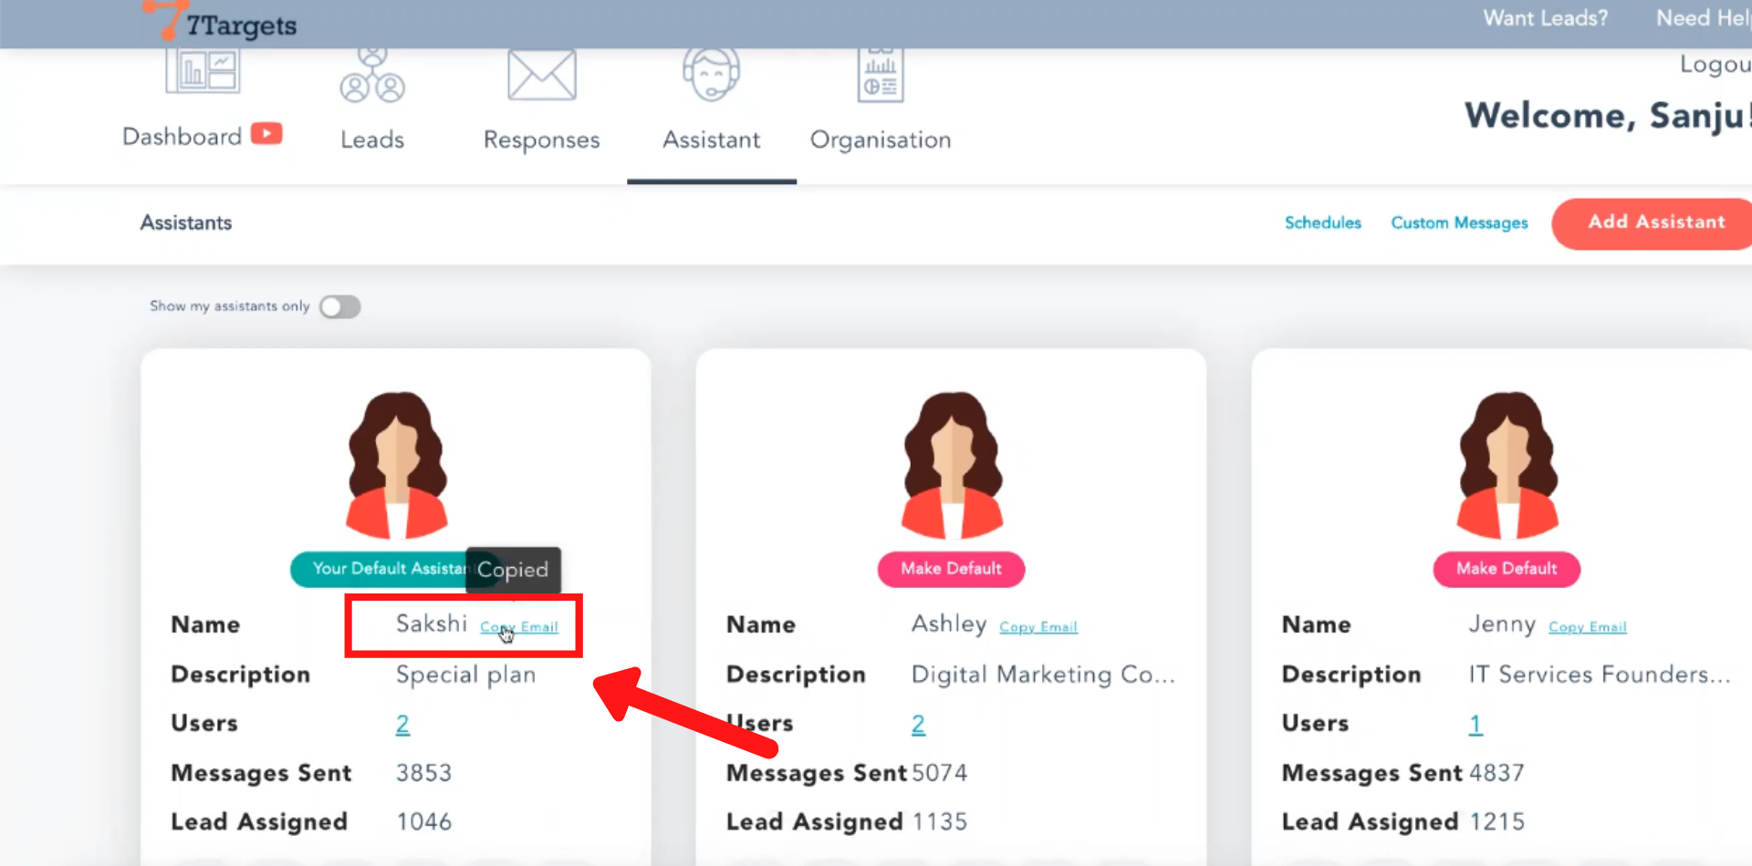Toggle Show my assistants only switch
1752x866 pixels.
(340, 307)
